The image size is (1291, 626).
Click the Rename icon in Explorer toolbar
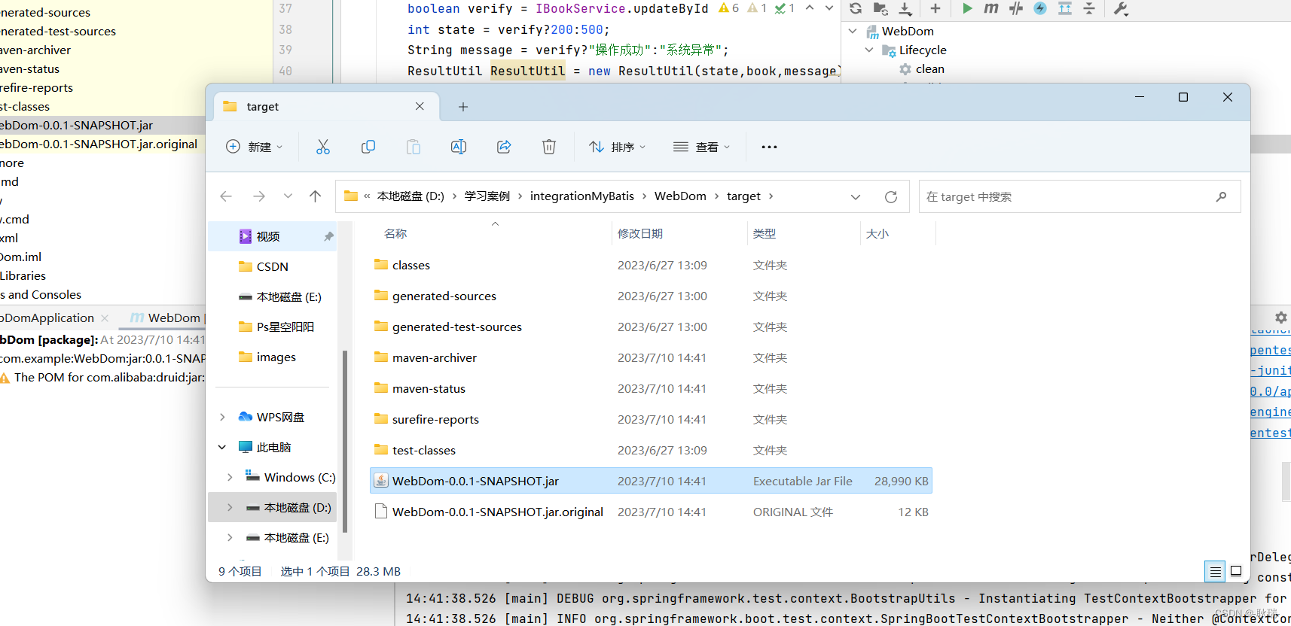459,147
